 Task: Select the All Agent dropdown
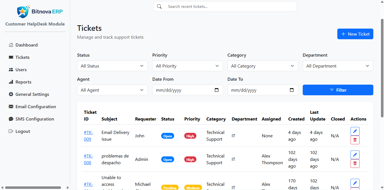click(112, 90)
